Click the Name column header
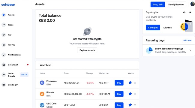The height and width of the screenshot is (108, 195). (43, 73)
